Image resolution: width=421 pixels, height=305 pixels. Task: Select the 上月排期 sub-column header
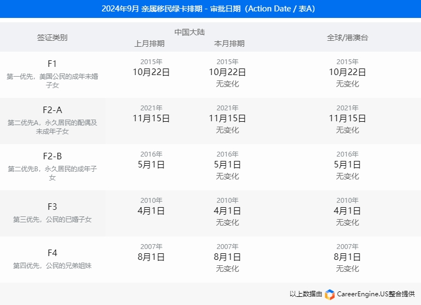pyautogui.click(x=150, y=43)
